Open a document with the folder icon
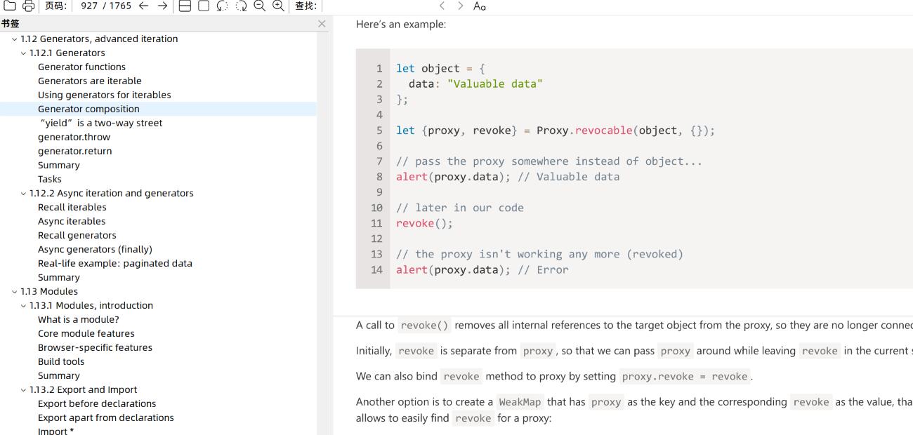The width and height of the screenshot is (913, 435). (8, 6)
